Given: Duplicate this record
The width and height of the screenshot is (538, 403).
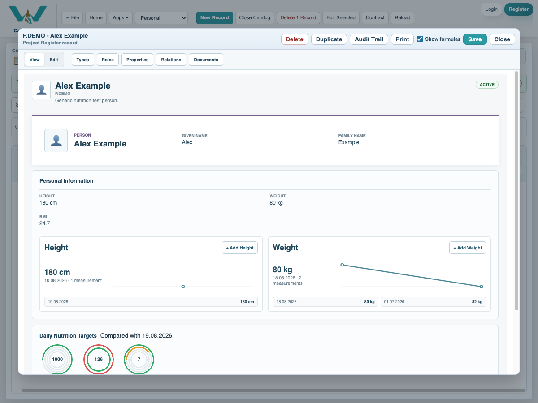Looking at the screenshot, I should click(x=329, y=39).
